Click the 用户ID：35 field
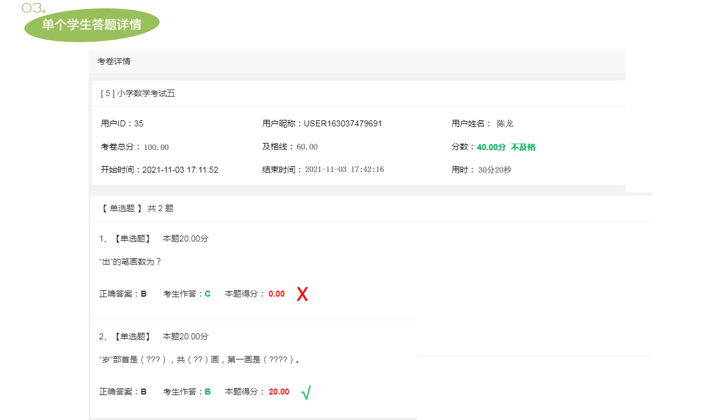This screenshot has height=420, width=712. [122, 123]
